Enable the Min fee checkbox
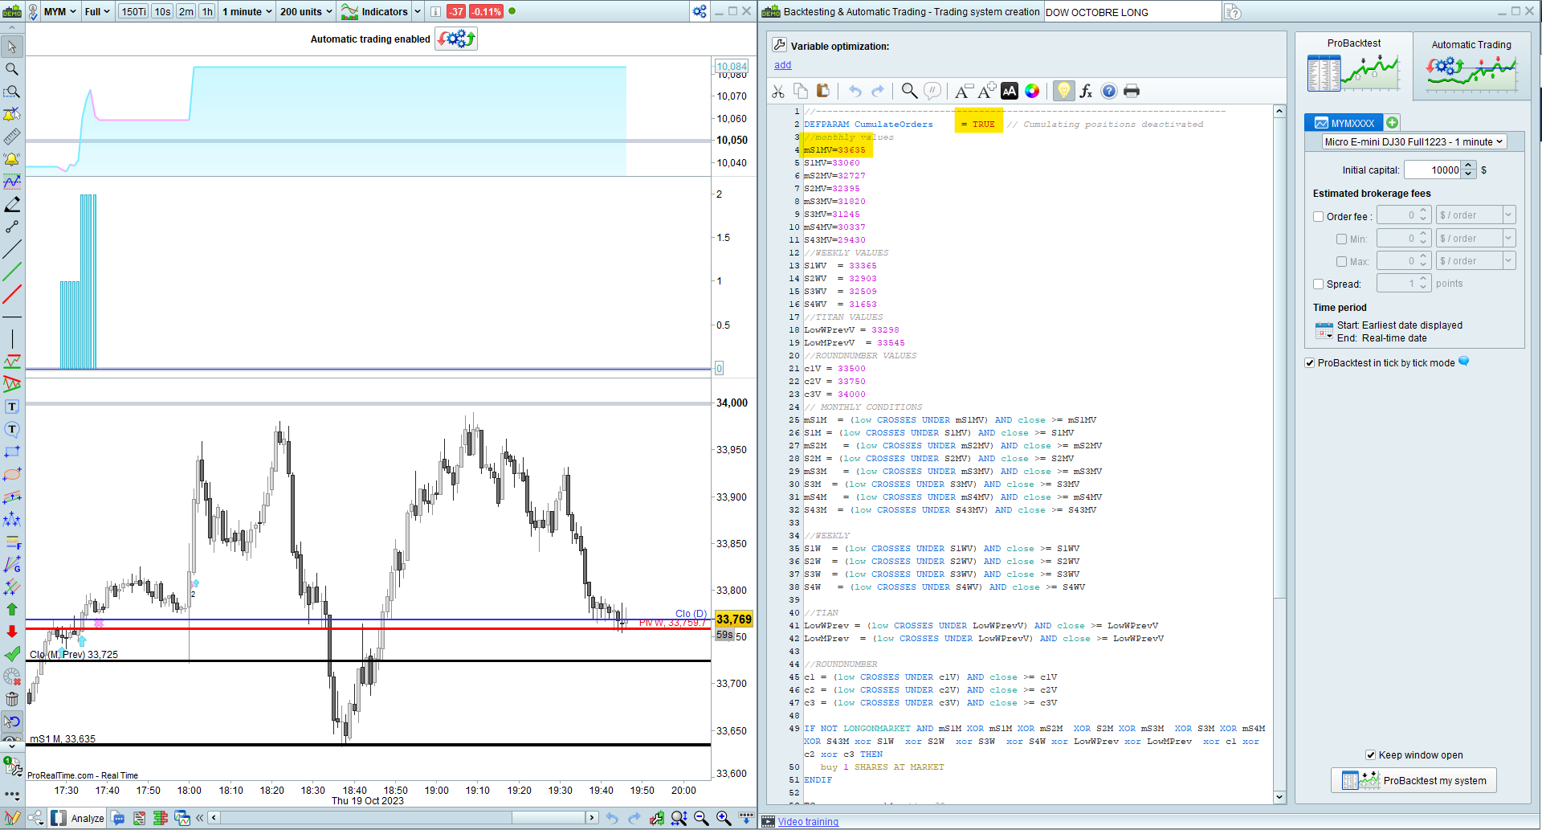1542x830 pixels. pos(1341,239)
